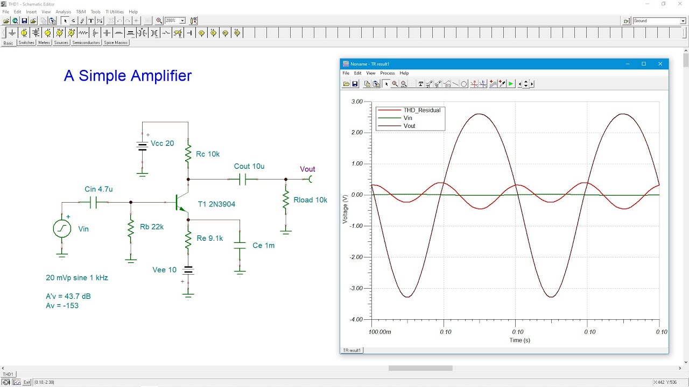Select the text T tool in schematic toolbar
Image resolution: width=689 pixels, height=387 pixels.
[91, 20]
